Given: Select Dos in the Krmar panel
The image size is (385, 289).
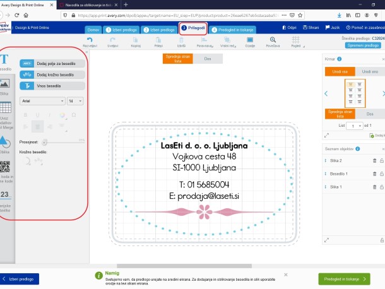Looking at the screenshot, I should 370,114.
